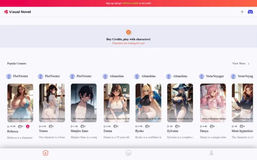Like Manjiro Sano using heart icon
Screen dimensions: 257x160
(92, 88)
